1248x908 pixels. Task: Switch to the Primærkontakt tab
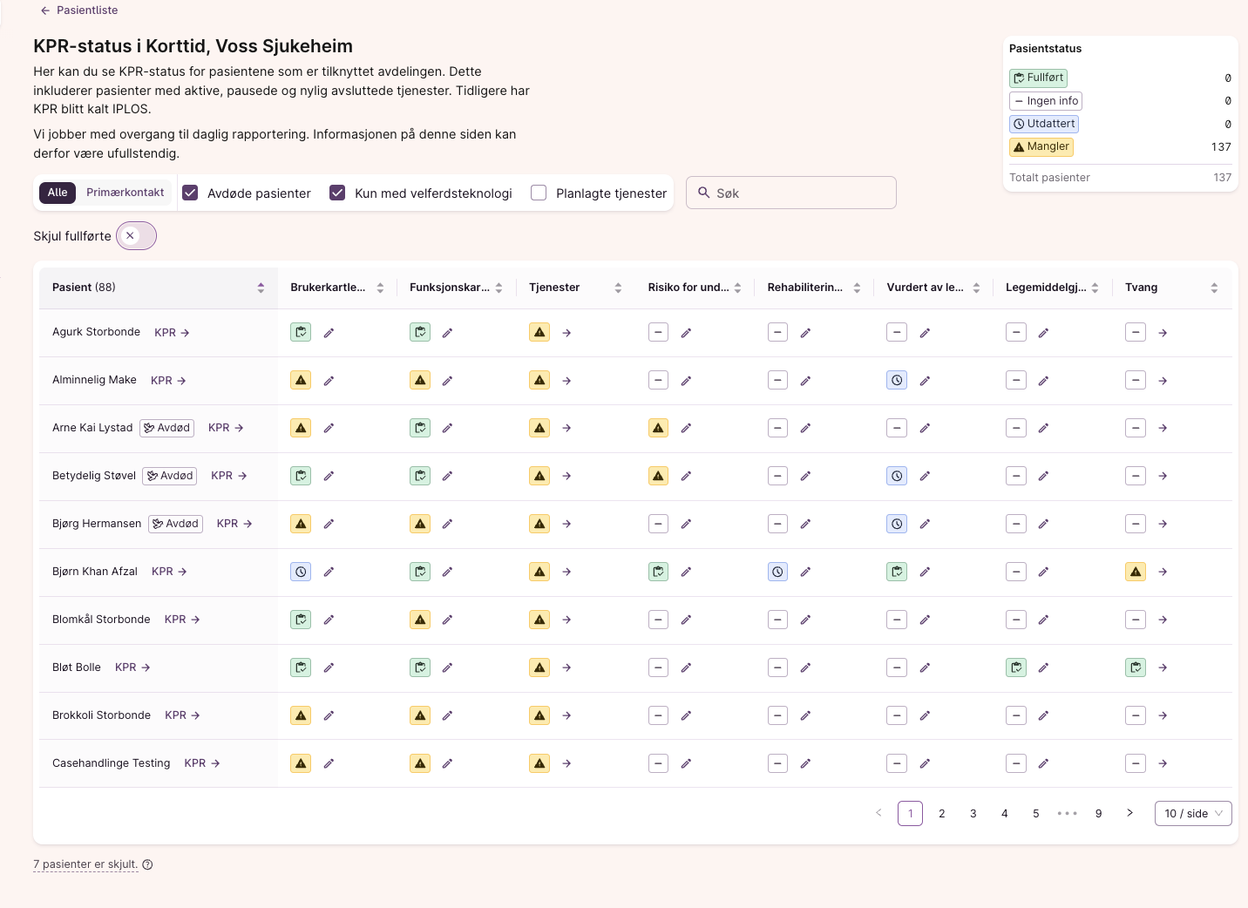click(x=125, y=193)
